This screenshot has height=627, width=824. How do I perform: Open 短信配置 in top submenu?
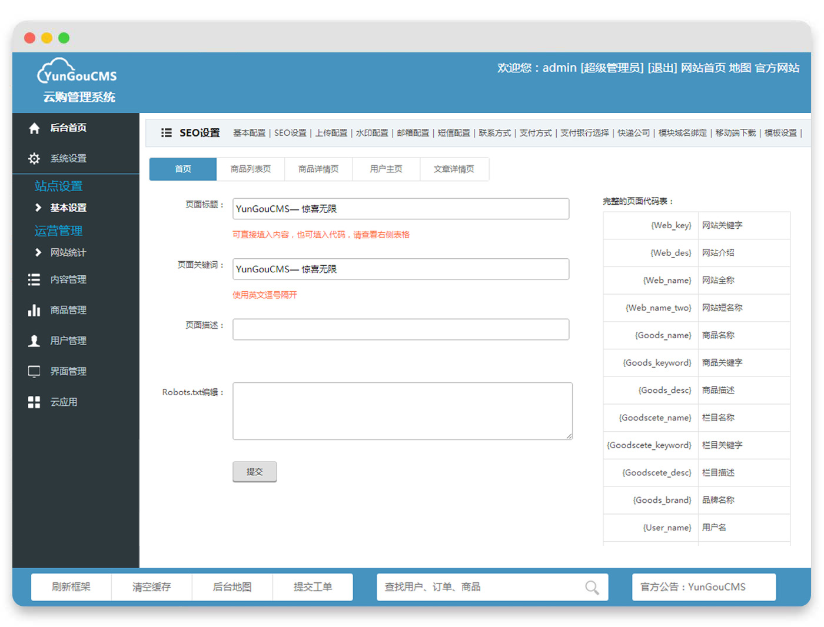coord(454,133)
